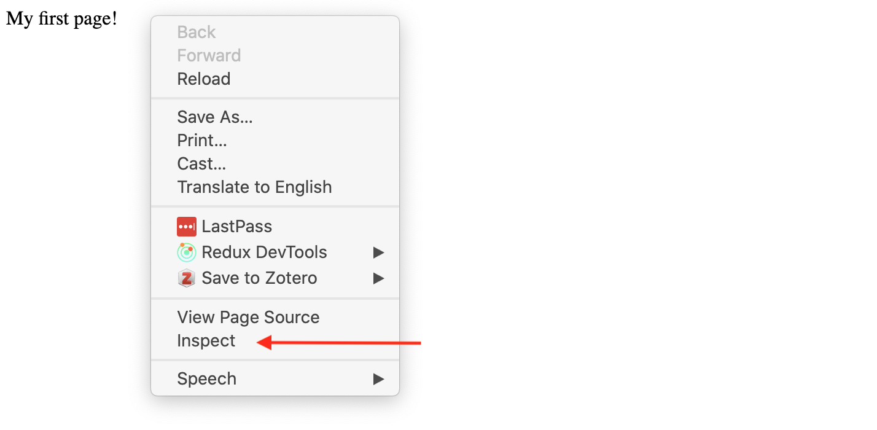Expand the Redux DevTools submenu arrow
877x430 pixels.
pyautogui.click(x=378, y=252)
